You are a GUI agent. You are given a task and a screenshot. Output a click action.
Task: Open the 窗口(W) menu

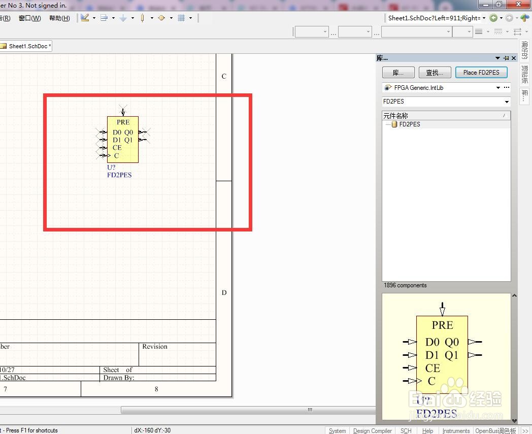(30, 18)
